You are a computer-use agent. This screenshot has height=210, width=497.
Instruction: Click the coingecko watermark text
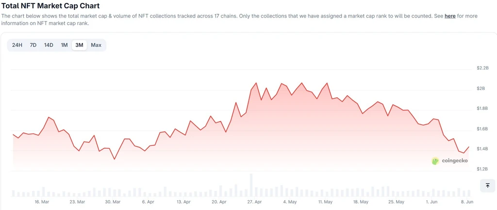454,161
